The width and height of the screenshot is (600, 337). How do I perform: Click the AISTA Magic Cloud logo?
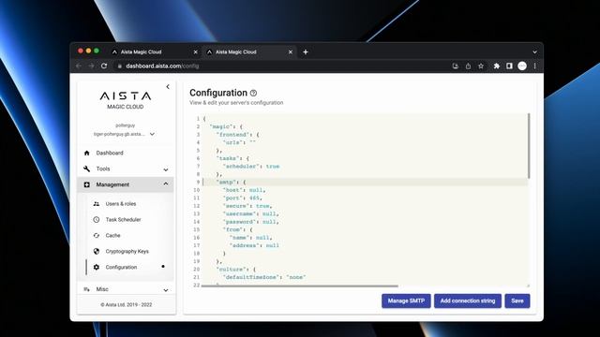point(125,100)
